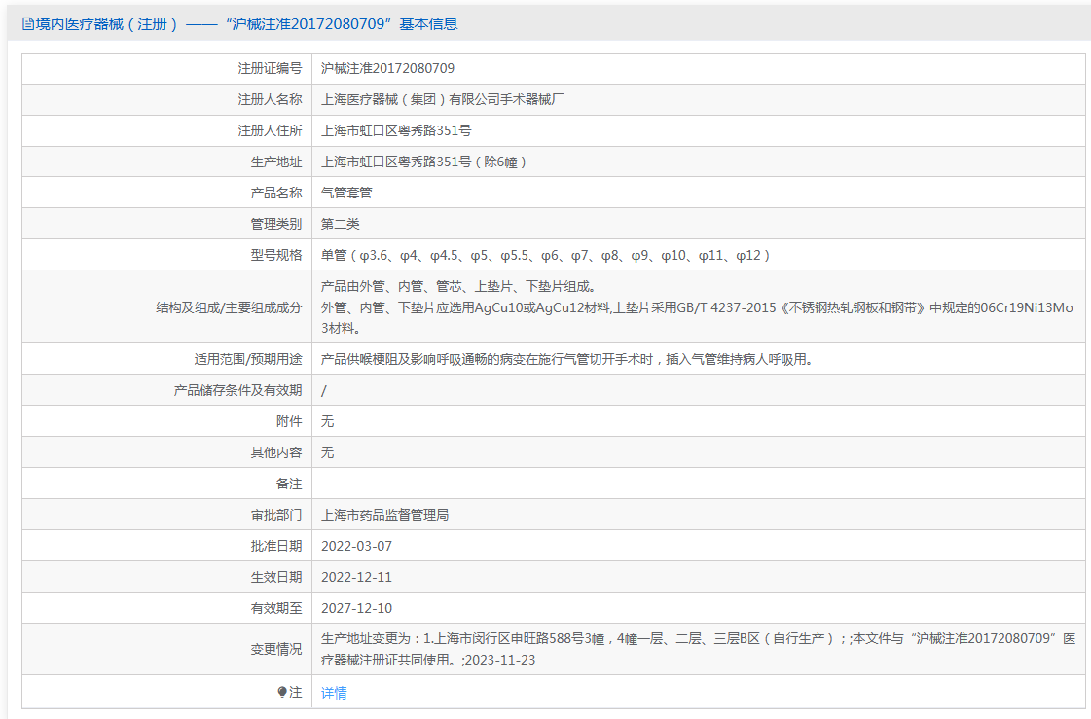The height and width of the screenshot is (719, 1091).
Task: Click management class 第二类
Action: pyautogui.click(x=341, y=224)
